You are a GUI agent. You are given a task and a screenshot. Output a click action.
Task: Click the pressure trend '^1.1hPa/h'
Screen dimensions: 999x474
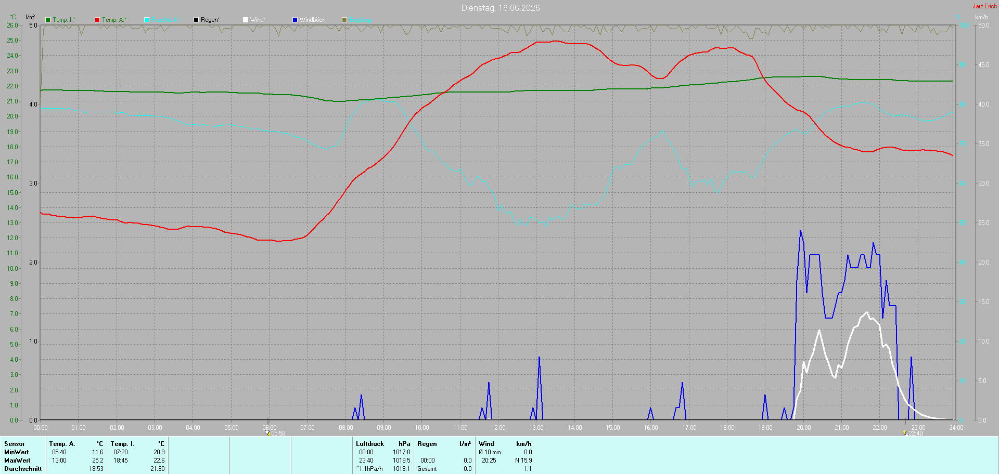(369, 469)
